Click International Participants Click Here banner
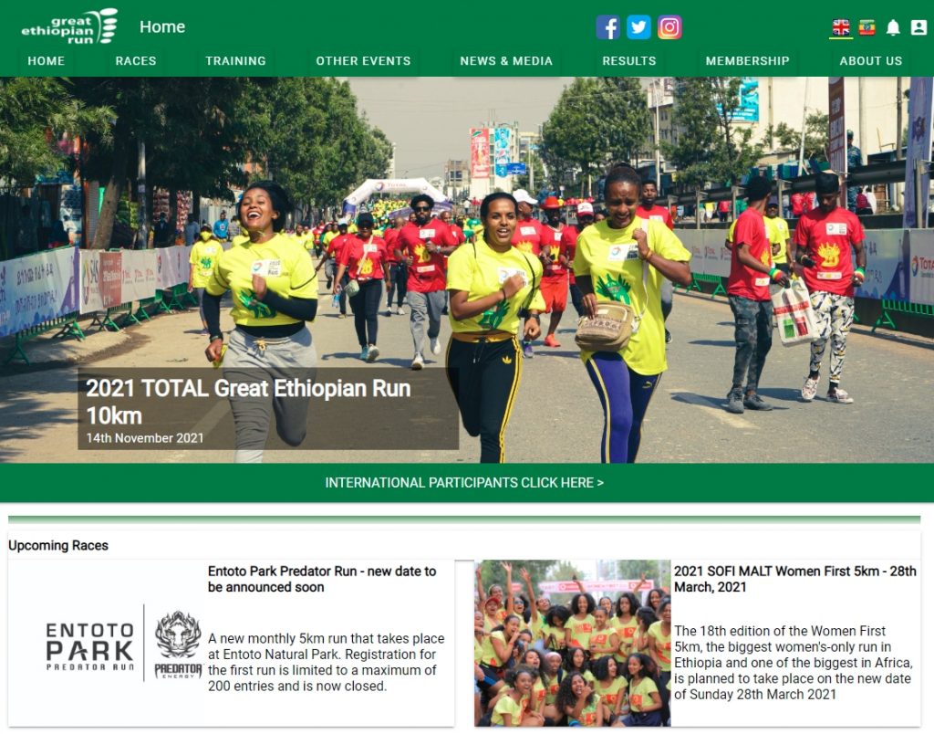934x734 pixels. click(x=464, y=482)
